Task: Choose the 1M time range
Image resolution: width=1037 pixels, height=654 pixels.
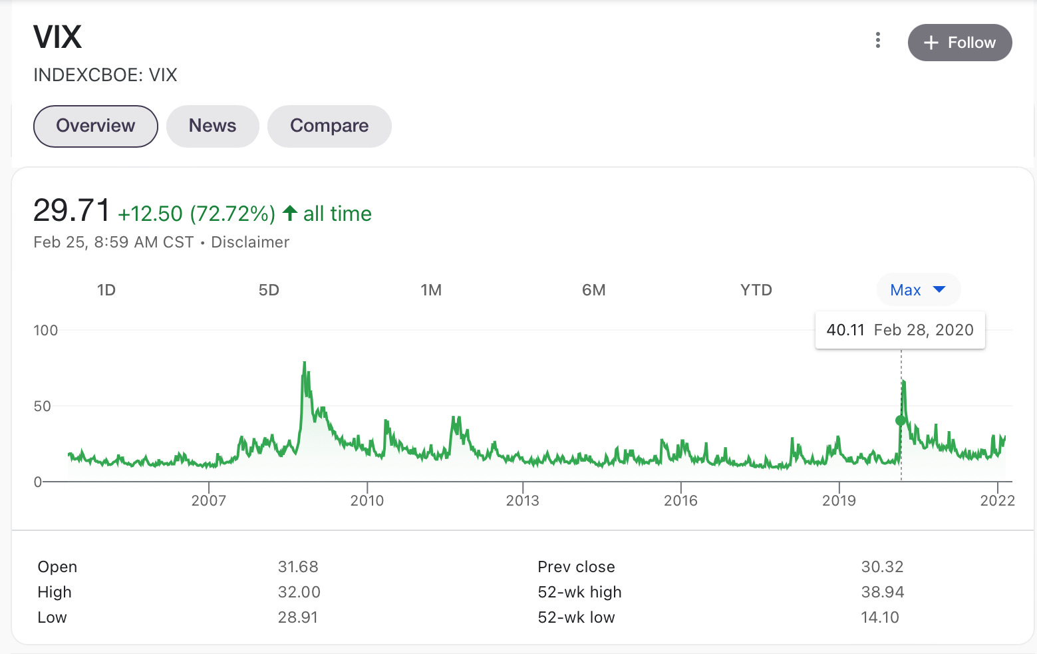Action: 431,290
